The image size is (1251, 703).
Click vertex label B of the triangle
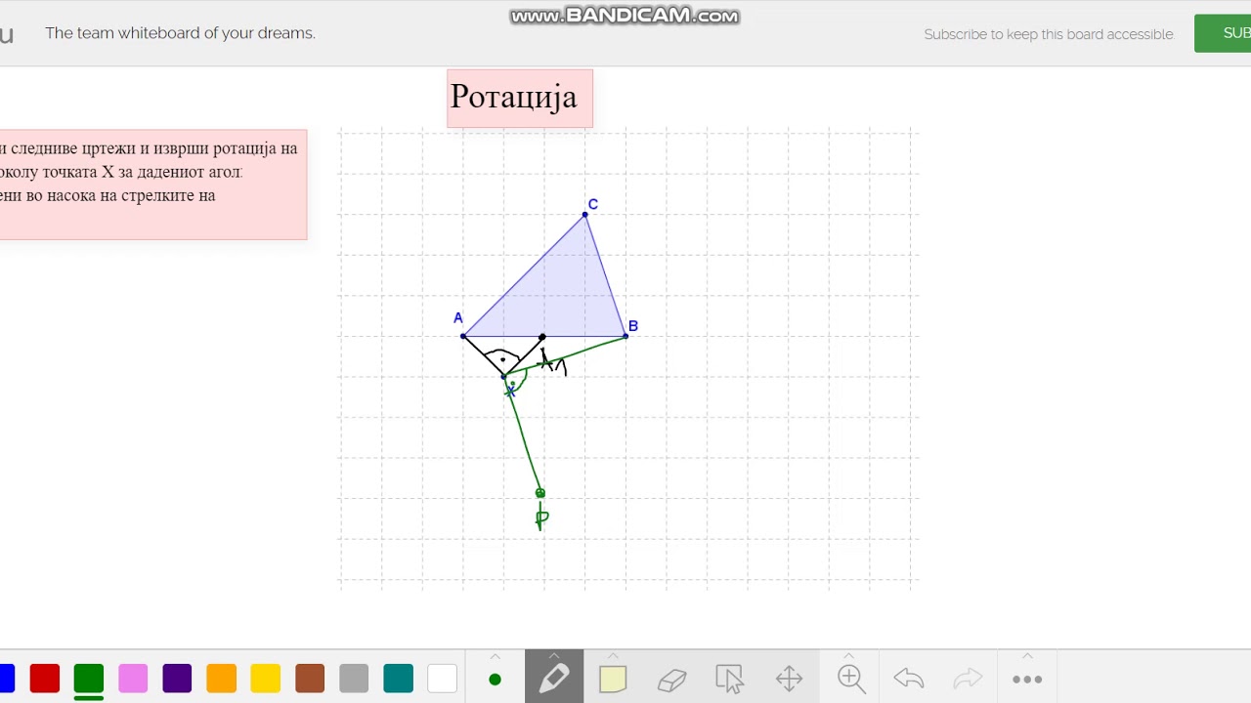[633, 326]
